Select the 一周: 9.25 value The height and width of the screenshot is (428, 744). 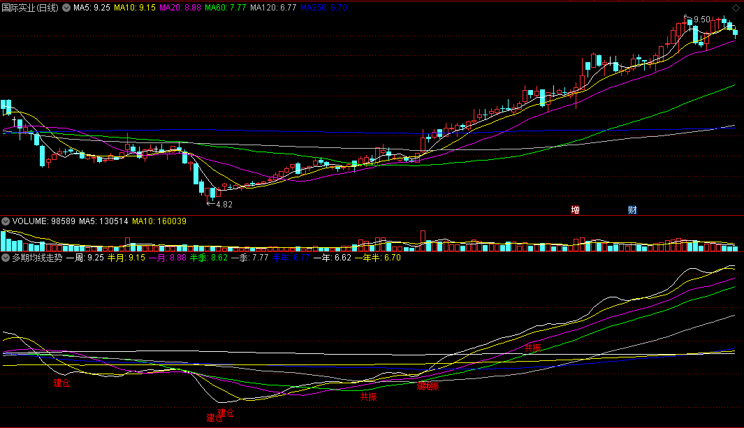pos(85,258)
